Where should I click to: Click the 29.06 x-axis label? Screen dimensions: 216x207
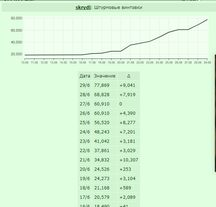[207, 62]
